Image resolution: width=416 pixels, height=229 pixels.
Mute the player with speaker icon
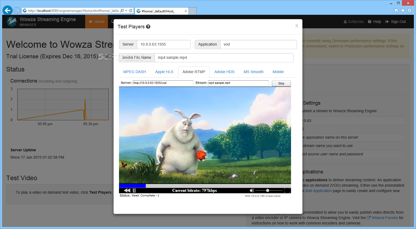point(252,190)
